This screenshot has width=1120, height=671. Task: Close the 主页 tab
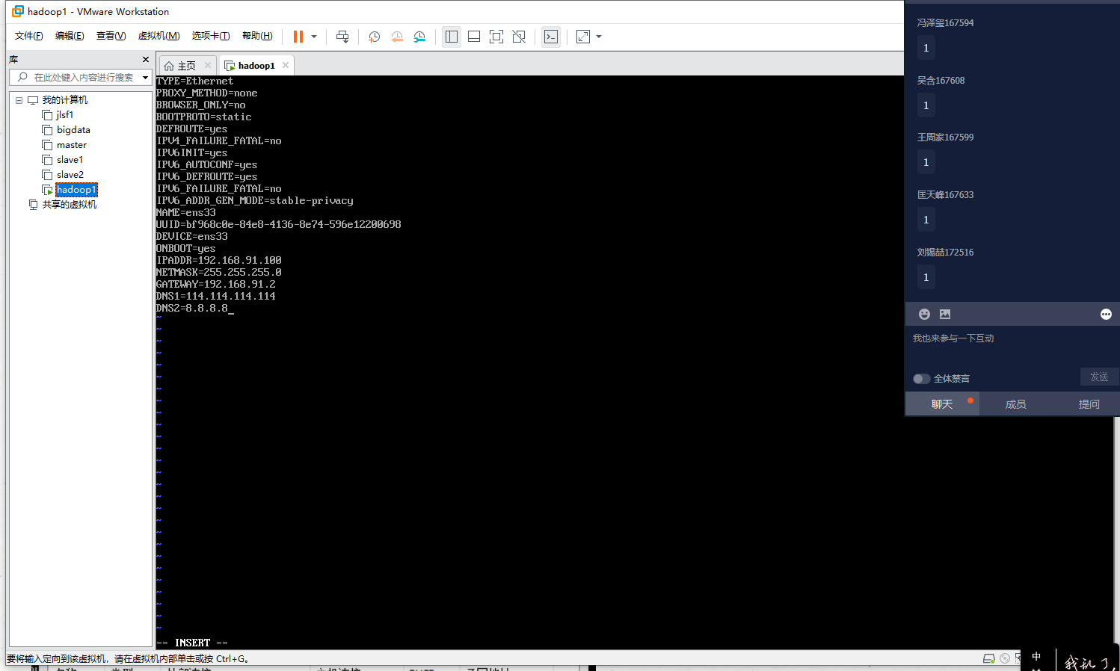point(208,65)
